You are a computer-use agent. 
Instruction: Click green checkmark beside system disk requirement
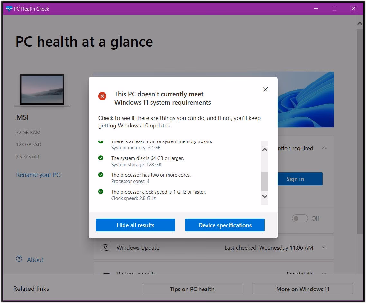tap(101, 158)
